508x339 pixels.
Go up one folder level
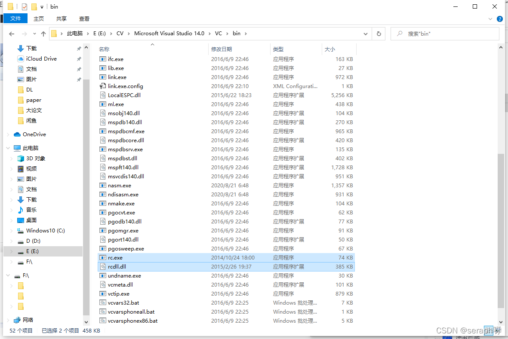pos(43,34)
